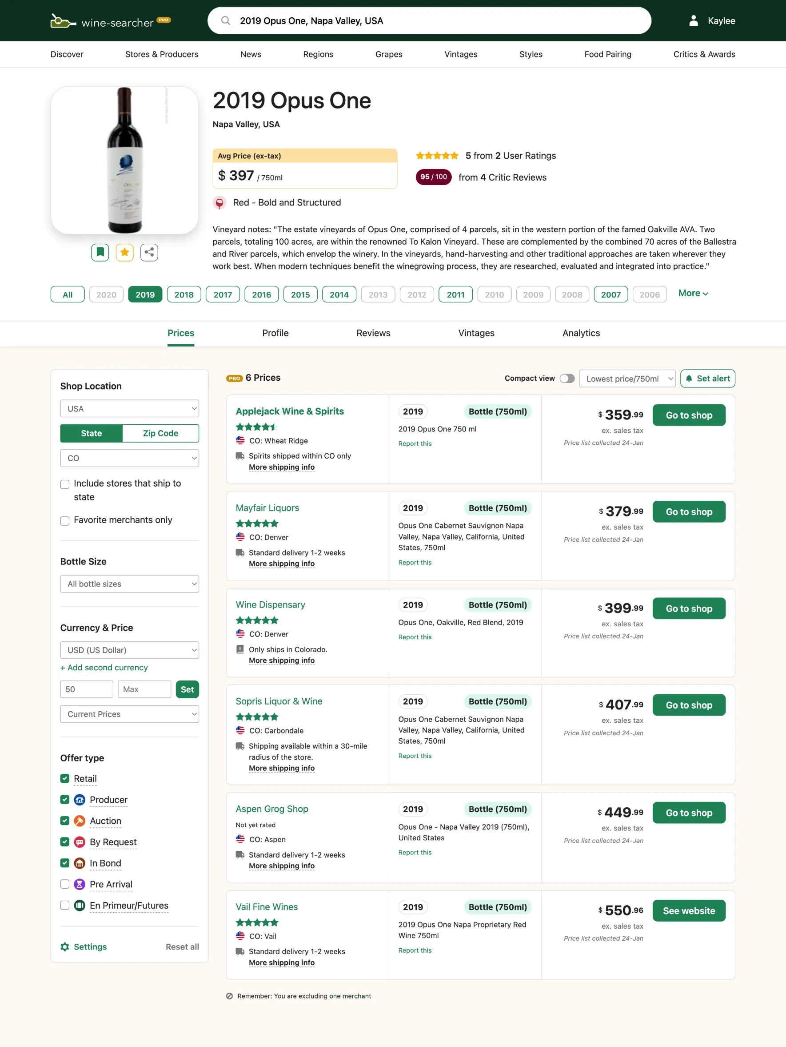Check Favorite merchants only

[x=65, y=521]
